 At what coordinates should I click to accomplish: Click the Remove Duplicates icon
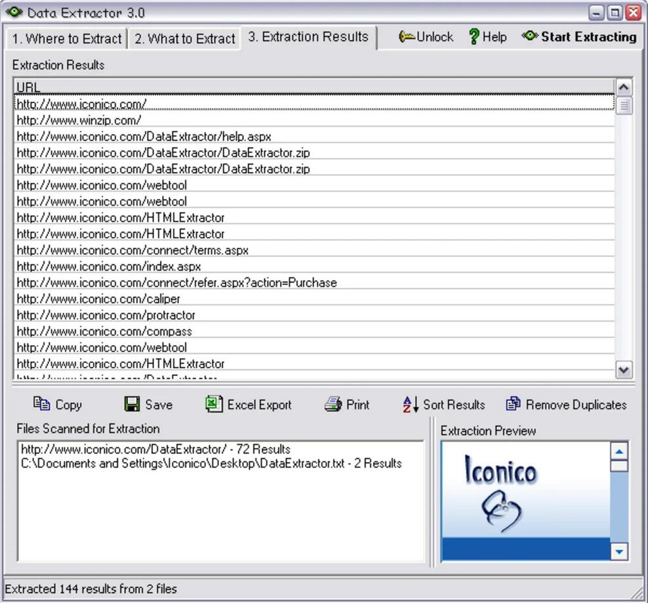pos(514,404)
